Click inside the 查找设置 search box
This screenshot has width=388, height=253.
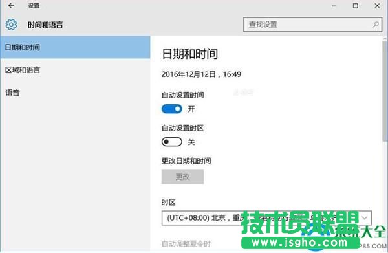pos(312,25)
